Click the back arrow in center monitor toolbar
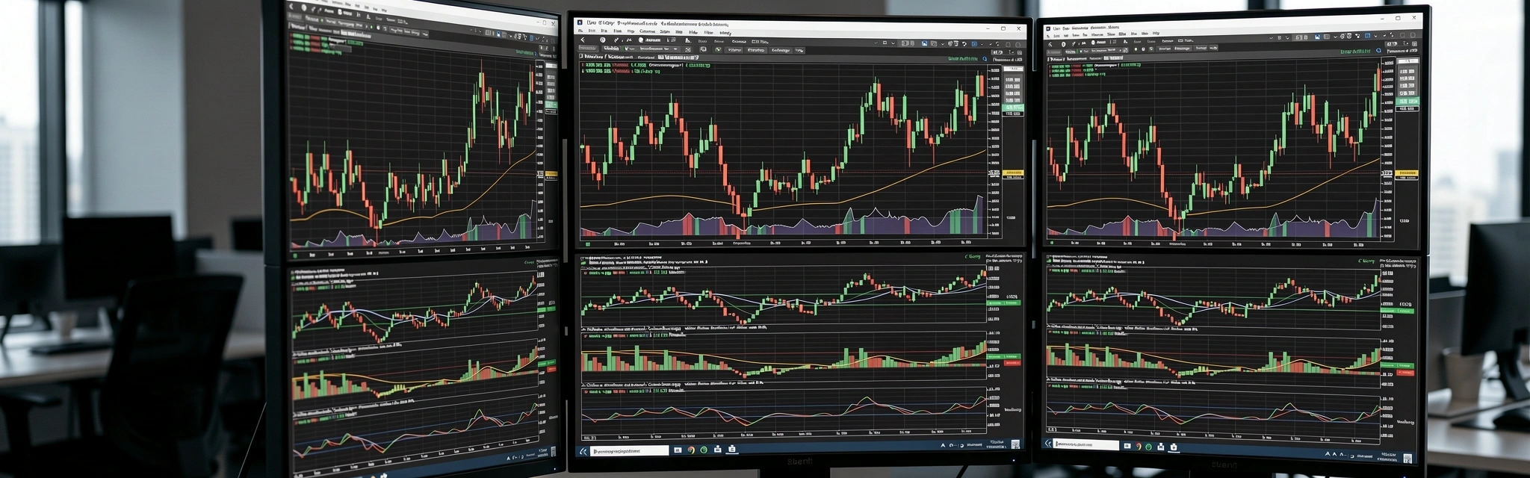 point(583,40)
